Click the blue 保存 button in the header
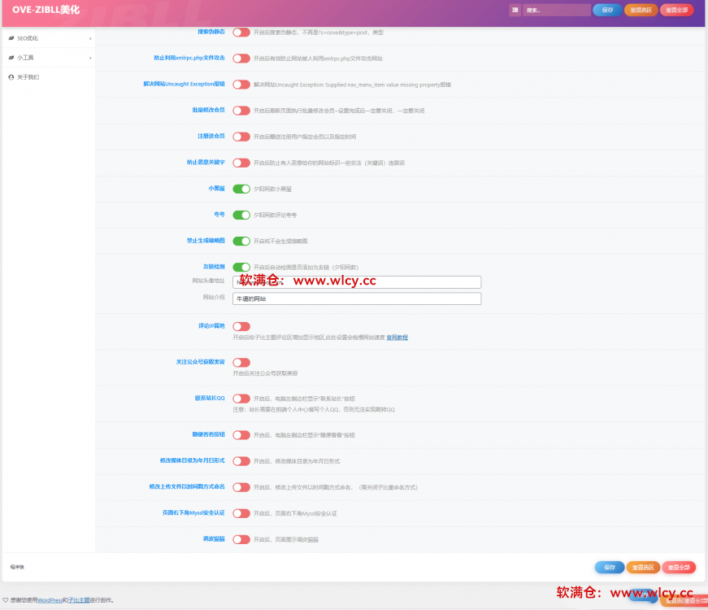The image size is (708, 610). 607,11
